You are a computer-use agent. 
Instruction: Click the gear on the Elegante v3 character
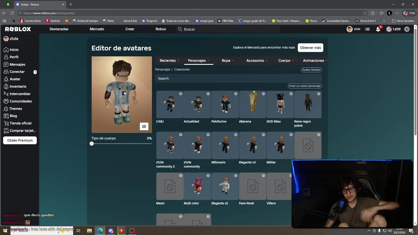pyautogui.click(x=263, y=135)
